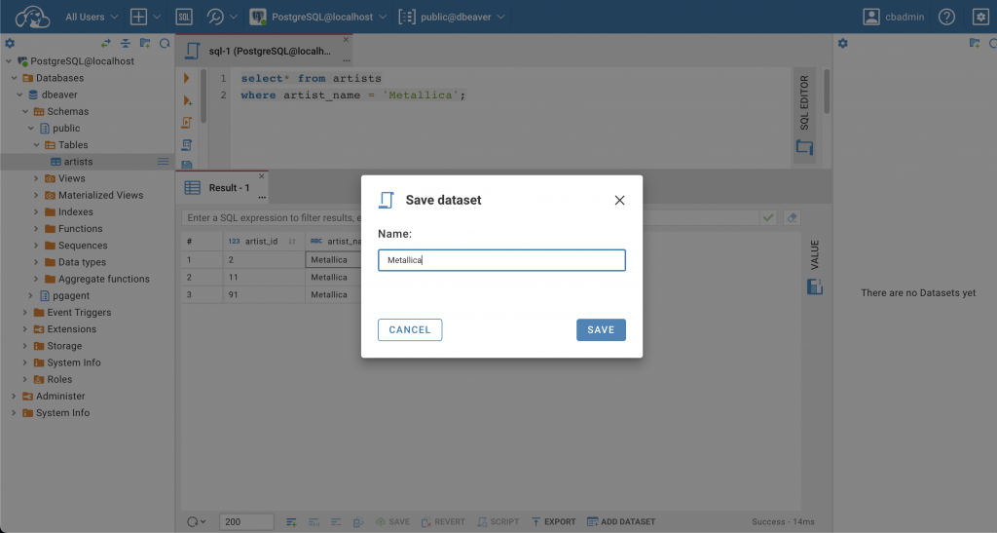Screen dimensions: 997x533
Task: Collapse the Tables folder
Action: [36, 145]
